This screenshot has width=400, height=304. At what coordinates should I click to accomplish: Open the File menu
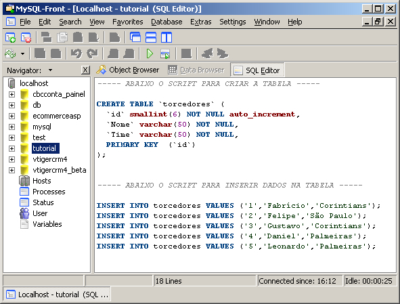tap(25, 22)
